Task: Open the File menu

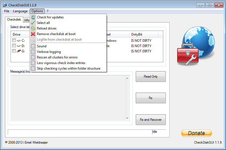Action: (7, 11)
